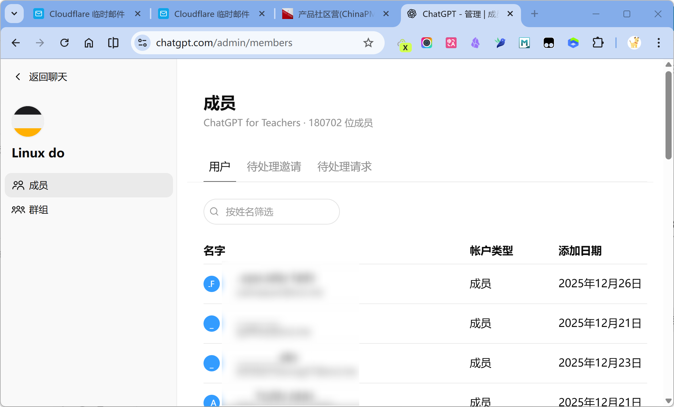Click the site information icon in address bar
Screen dimensions: 674x407
(x=142, y=43)
